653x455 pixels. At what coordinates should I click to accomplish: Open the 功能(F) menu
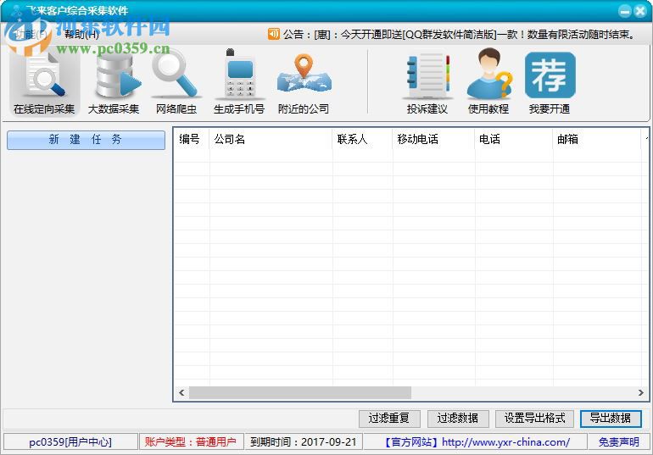31,35
